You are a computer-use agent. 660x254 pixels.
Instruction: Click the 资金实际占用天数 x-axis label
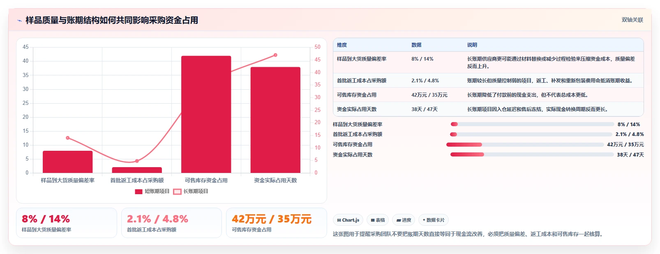pyautogui.click(x=275, y=180)
